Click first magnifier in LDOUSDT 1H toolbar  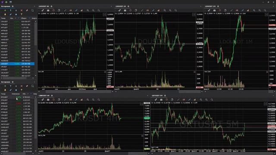tap(165, 10)
